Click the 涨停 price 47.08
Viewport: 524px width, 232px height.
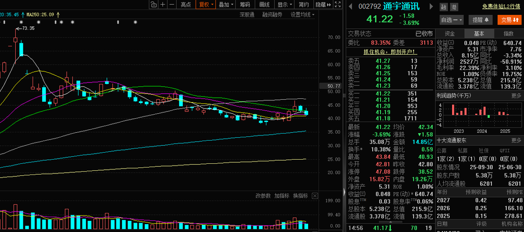coord(382,172)
